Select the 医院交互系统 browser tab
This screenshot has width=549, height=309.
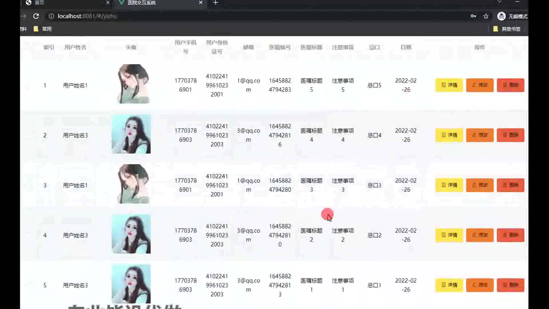click(142, 3)
